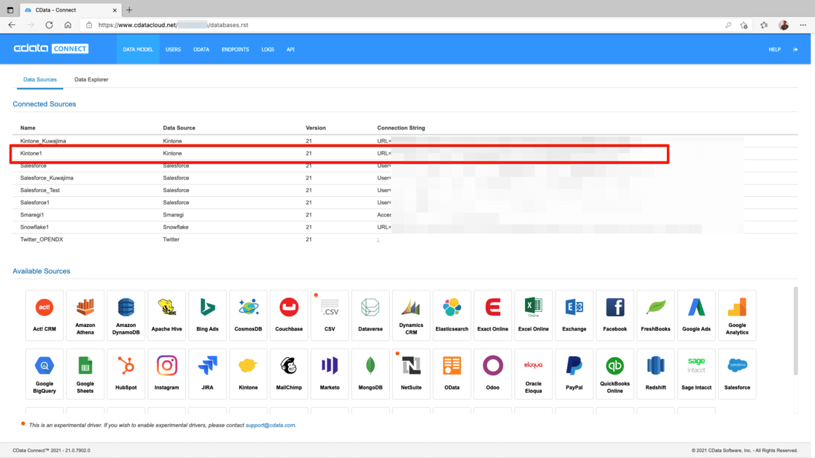Click the Couchbase source tile
The image size is (815, 458).
coord(289,316)
